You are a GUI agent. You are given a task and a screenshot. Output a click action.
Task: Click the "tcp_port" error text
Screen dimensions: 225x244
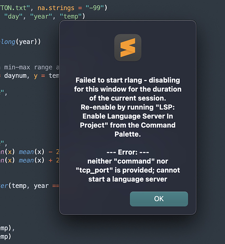(94, 170)
